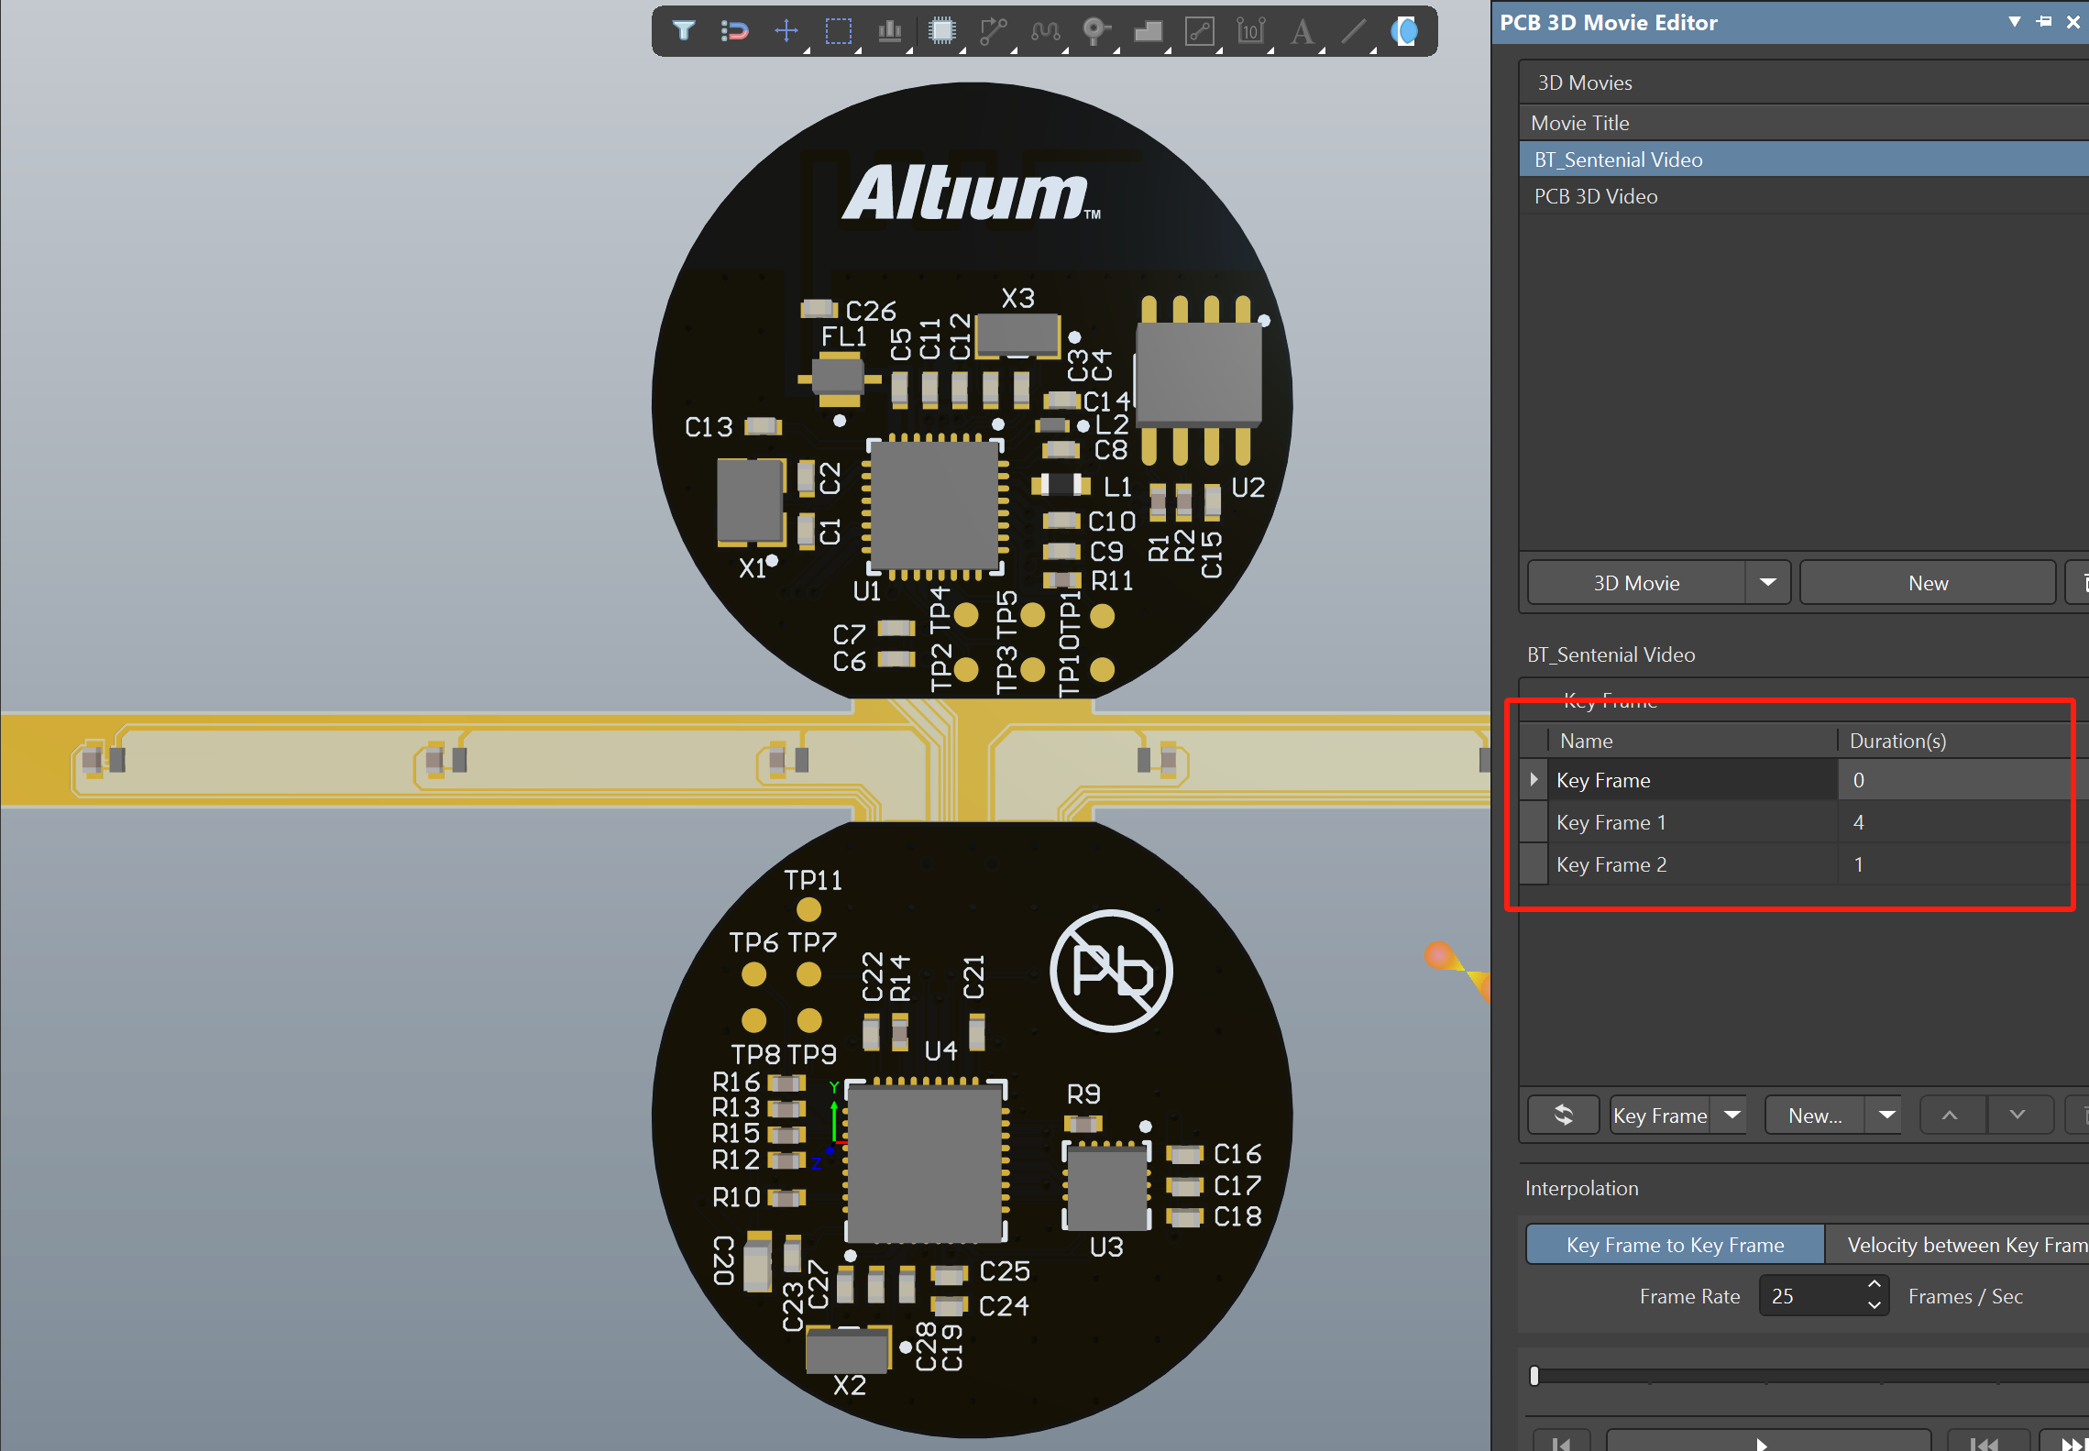Select the PCB 3D Video movie entry
Screen dimensions: 2089x1451
pos(1596,196)
